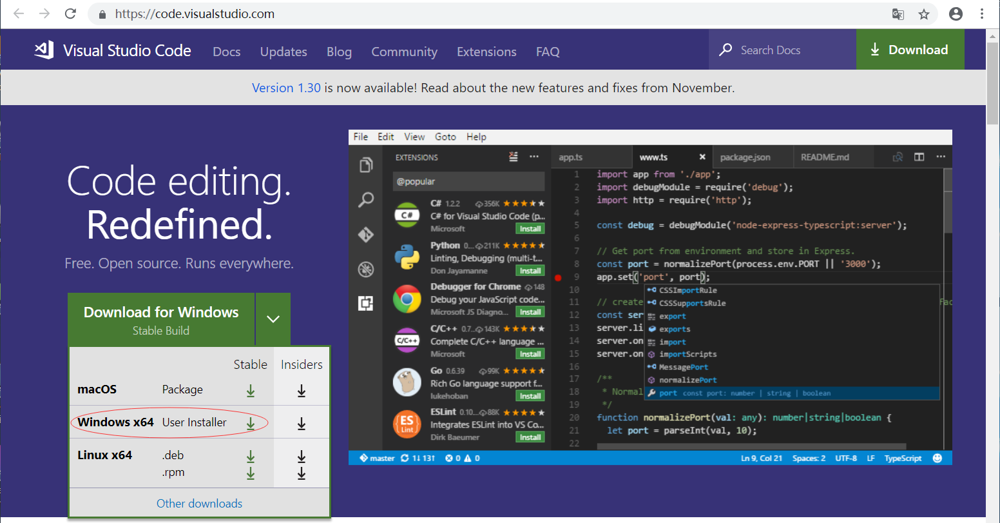Install the Debugger for Chrome extension
Screen dimensions: 1000x523
pyautogui.click(x=530, y=312)
